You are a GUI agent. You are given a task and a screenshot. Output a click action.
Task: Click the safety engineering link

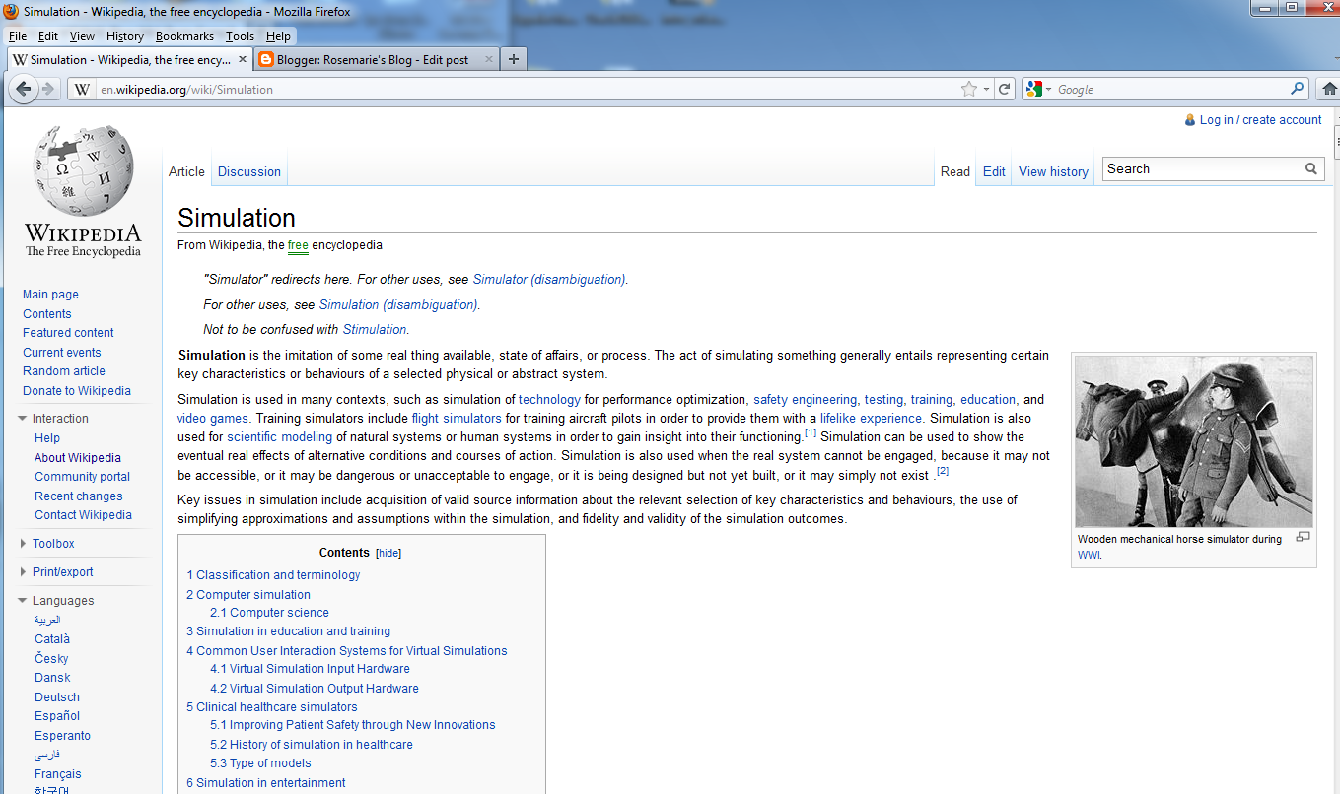pyautogui.click(x=805, y=399)
